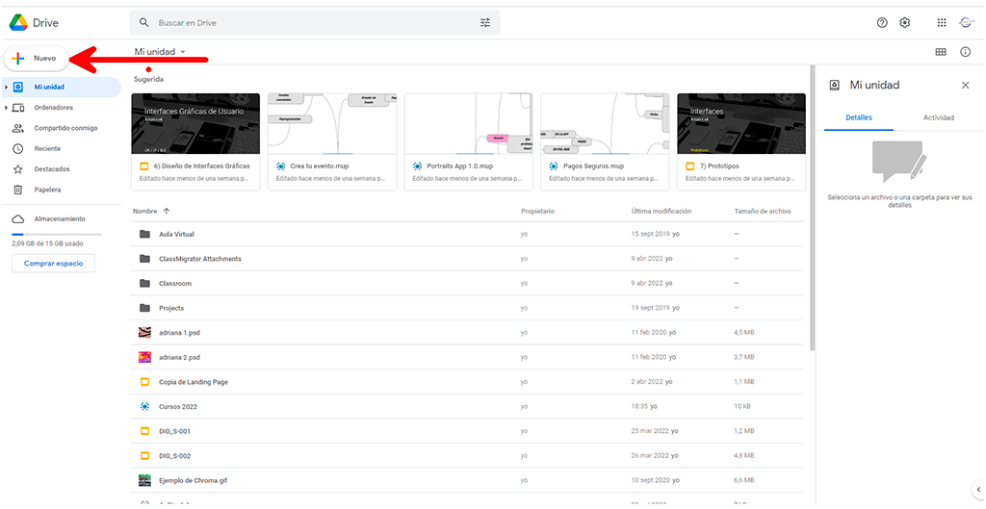Click the Propietario column header
Viewport: 986px width, 509px height.
point(537,211)
